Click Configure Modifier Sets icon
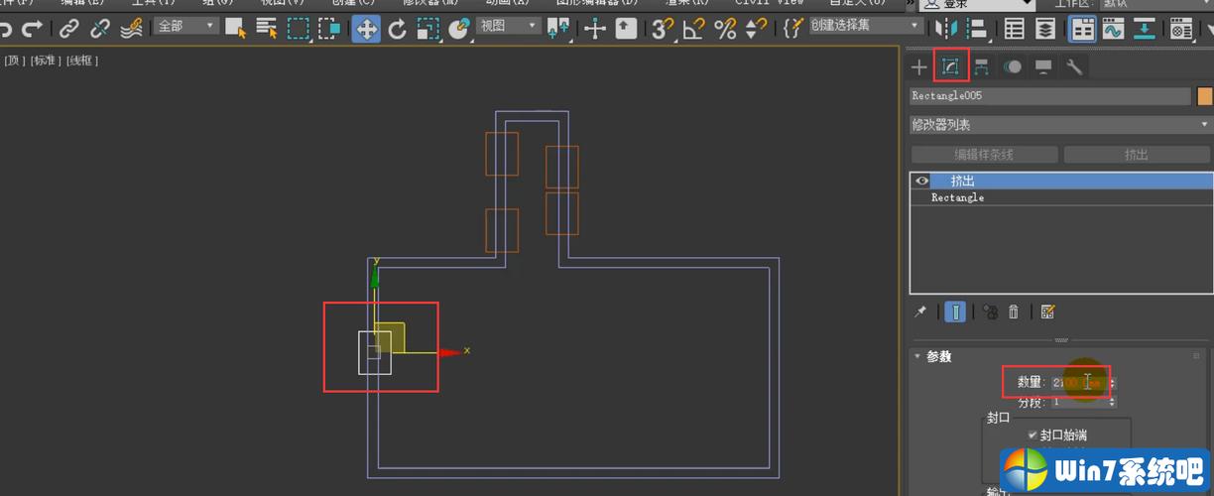Viewport: 1214px width, 496px height. coord(1048,311)
